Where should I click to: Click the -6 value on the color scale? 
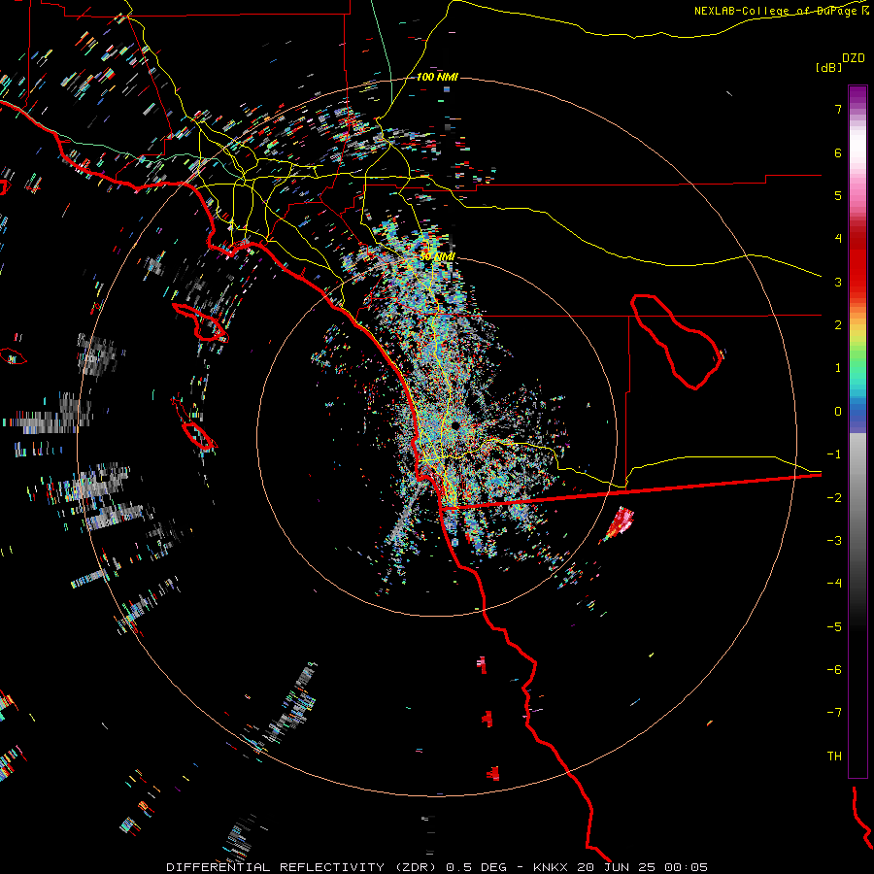(x=834, y=670)
